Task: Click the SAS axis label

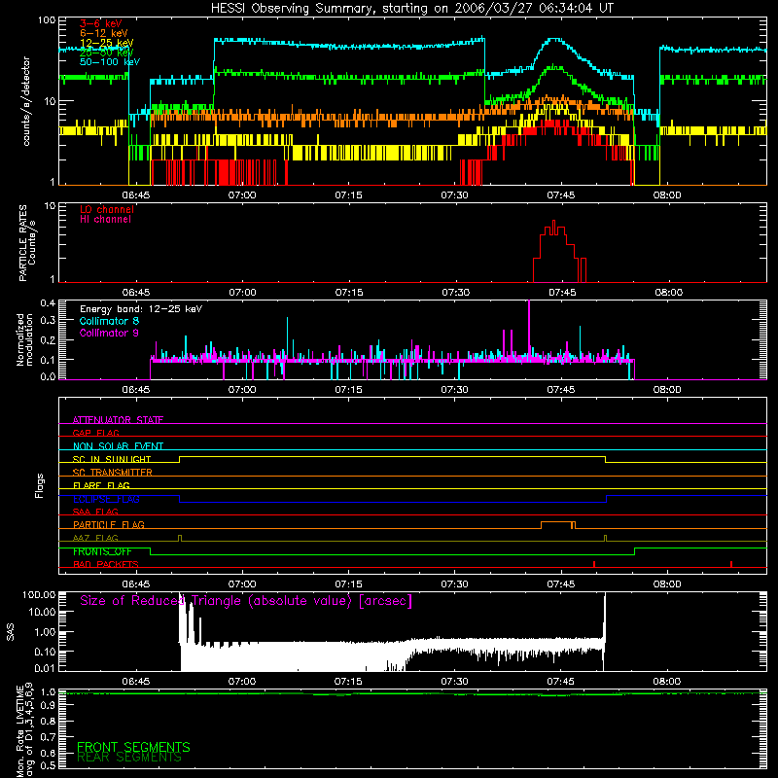Action: pyautogui.click(x=10, y=631)
